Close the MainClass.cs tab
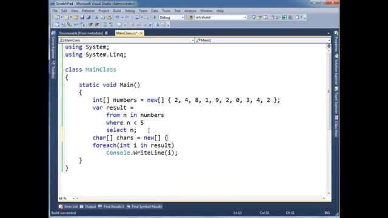The image size is (388, 218). [141, 33]
